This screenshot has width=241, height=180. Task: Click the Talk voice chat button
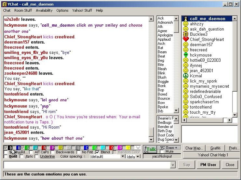coord(150,149)
